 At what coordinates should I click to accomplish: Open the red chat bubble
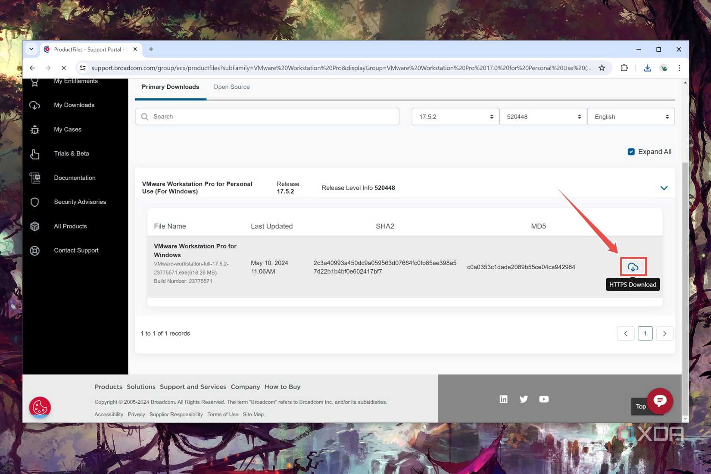coord(660,401)
